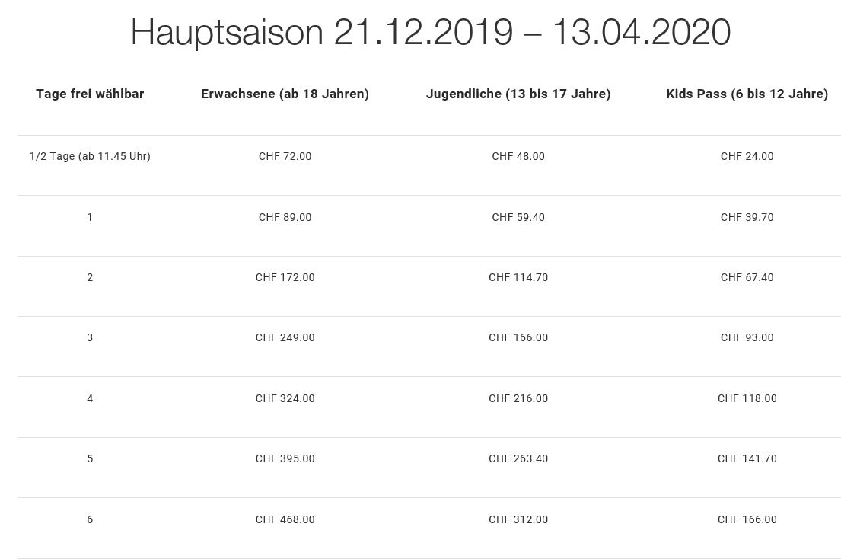Image resolution: width=841 pixels, height=559 pixels.
Task: Select the adult 5-day price CHF 395.00
Action: click(285, 458)
